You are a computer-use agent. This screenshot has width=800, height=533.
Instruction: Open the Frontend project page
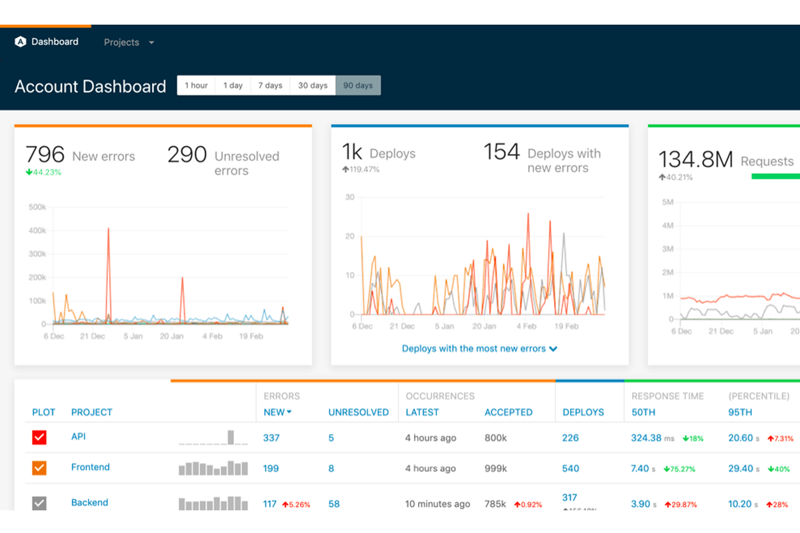pyautogui.click(x=90, y=467)
